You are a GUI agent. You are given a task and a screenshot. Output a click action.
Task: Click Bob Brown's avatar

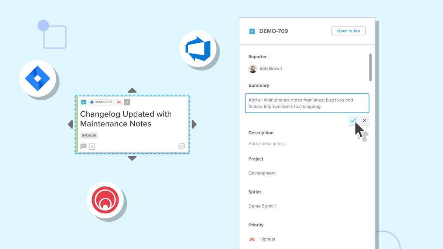tap(253, 69)
